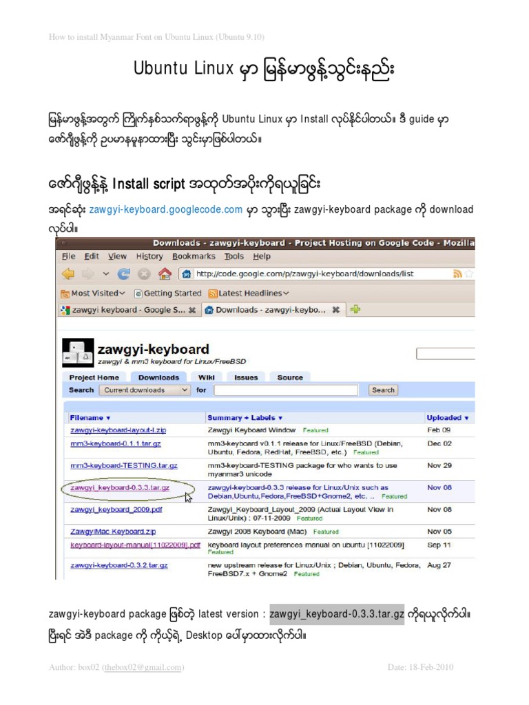This screenshot has width=529, height=705.
Task: Click the Firefox back arrow icon
Action: coord(68,274)
